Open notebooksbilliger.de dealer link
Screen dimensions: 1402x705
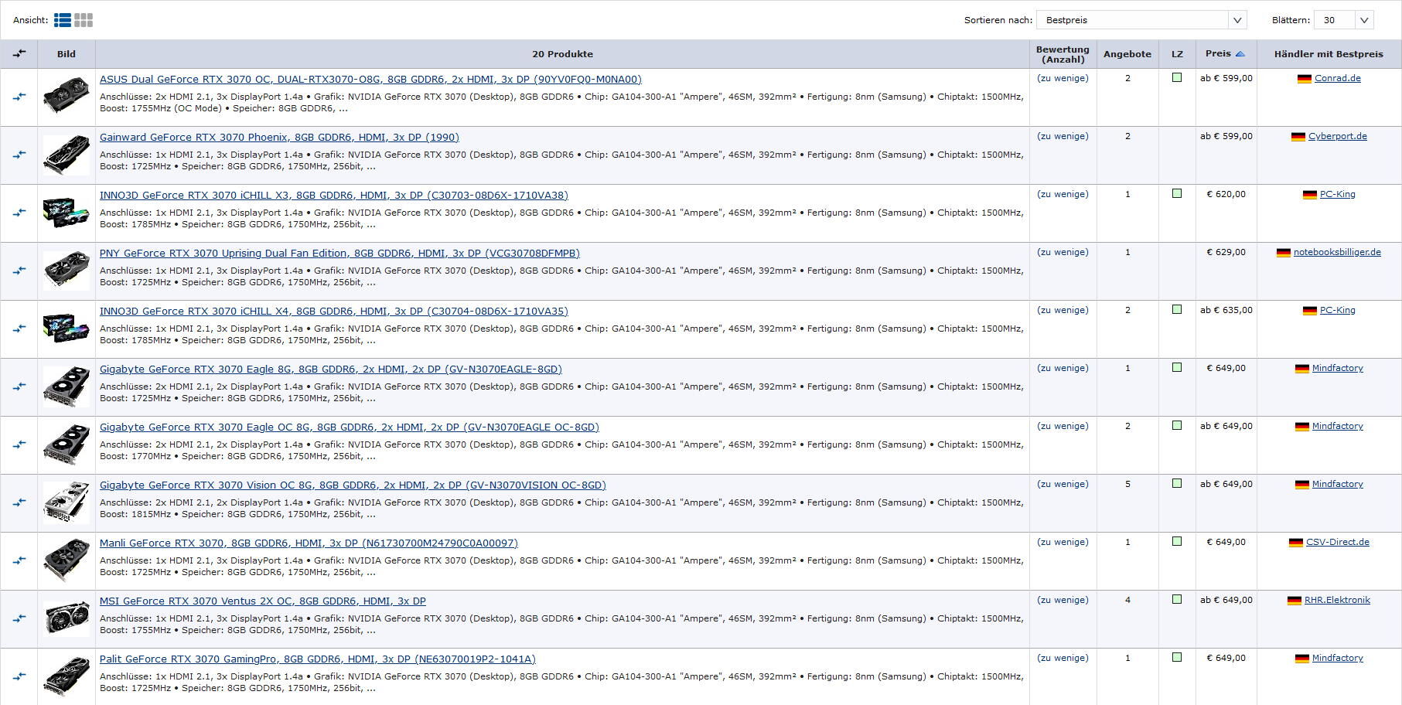pyautogui.click(x=1337, y=252)
